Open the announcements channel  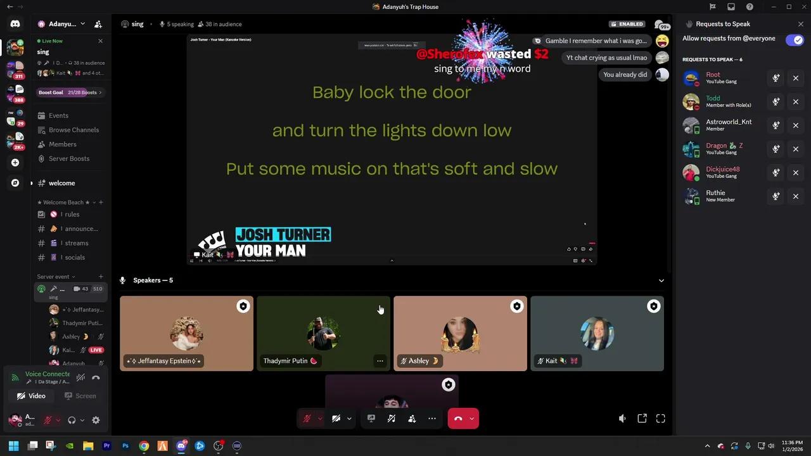click(x=70, y=229)
